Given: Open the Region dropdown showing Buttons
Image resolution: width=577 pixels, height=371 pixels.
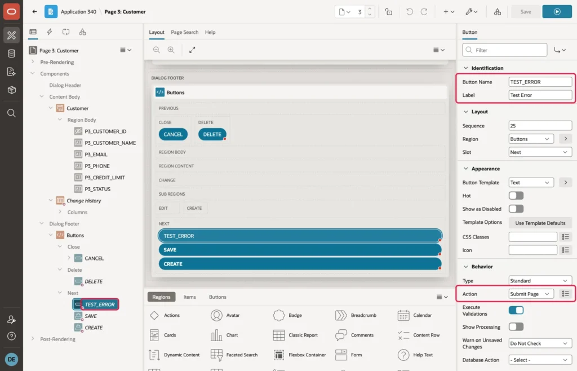Looking at the screenshot, I should 531,139.
